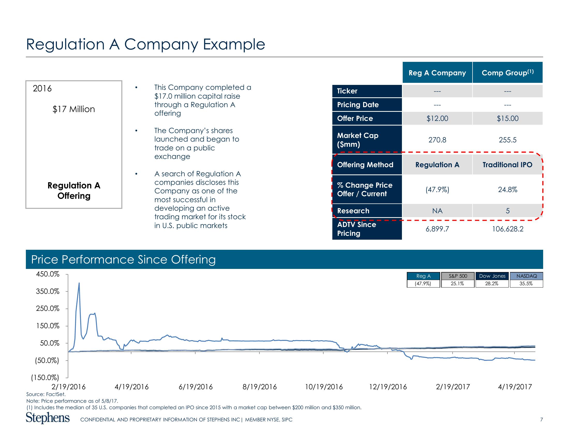Click the 'Regulation A Offering' bold label

click(x=74, y=190)
